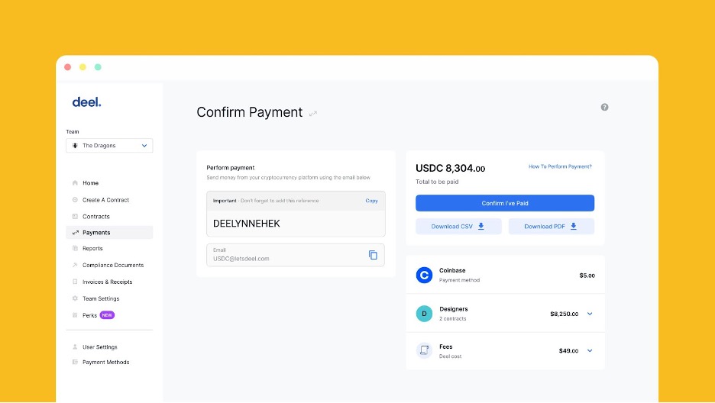Click the green window maximize dot
This screenshot has height=403, width=715.
[x=98, y=67]
